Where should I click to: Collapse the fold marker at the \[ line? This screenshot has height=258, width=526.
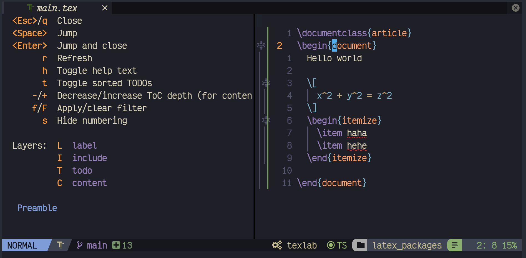tap(266, 82)
